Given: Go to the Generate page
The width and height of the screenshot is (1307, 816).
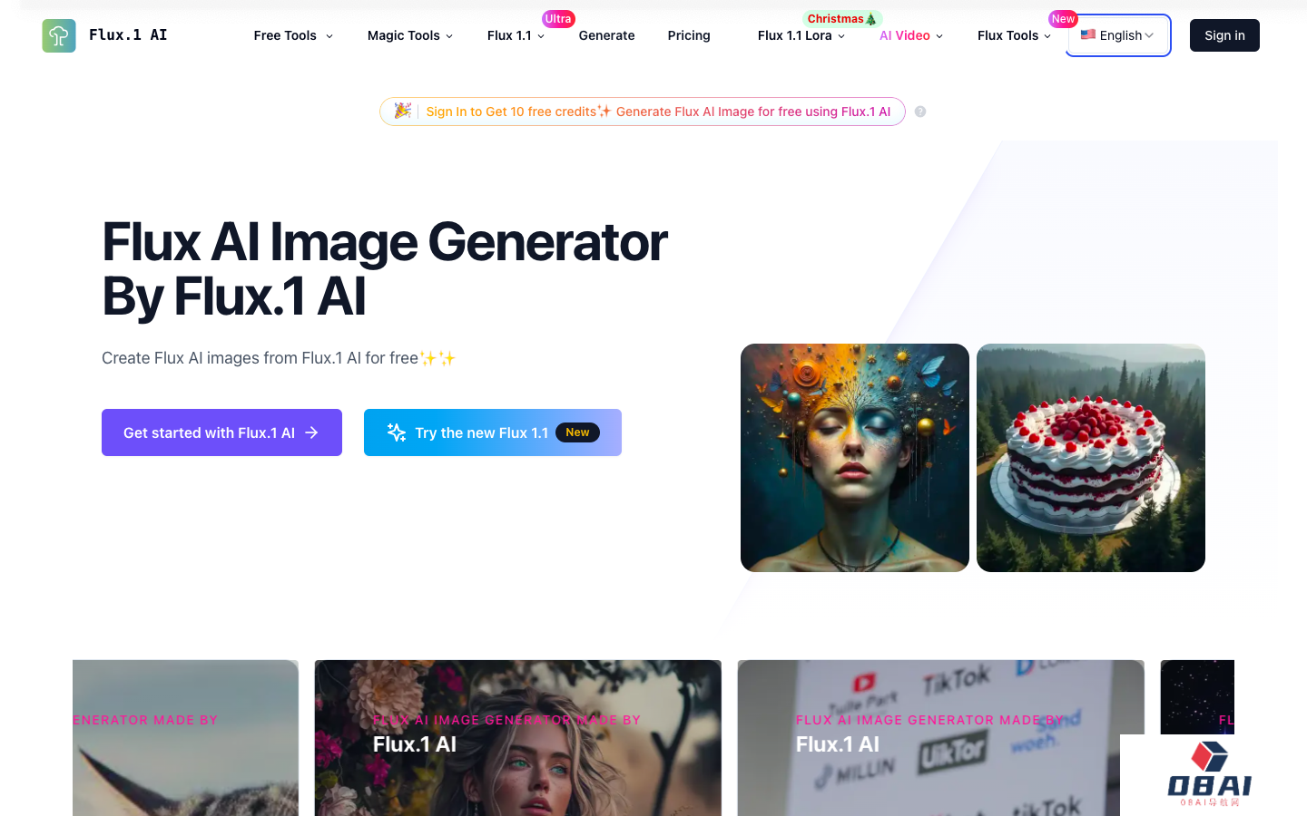Looking at the screenshot, I should [x=606, y=35].
